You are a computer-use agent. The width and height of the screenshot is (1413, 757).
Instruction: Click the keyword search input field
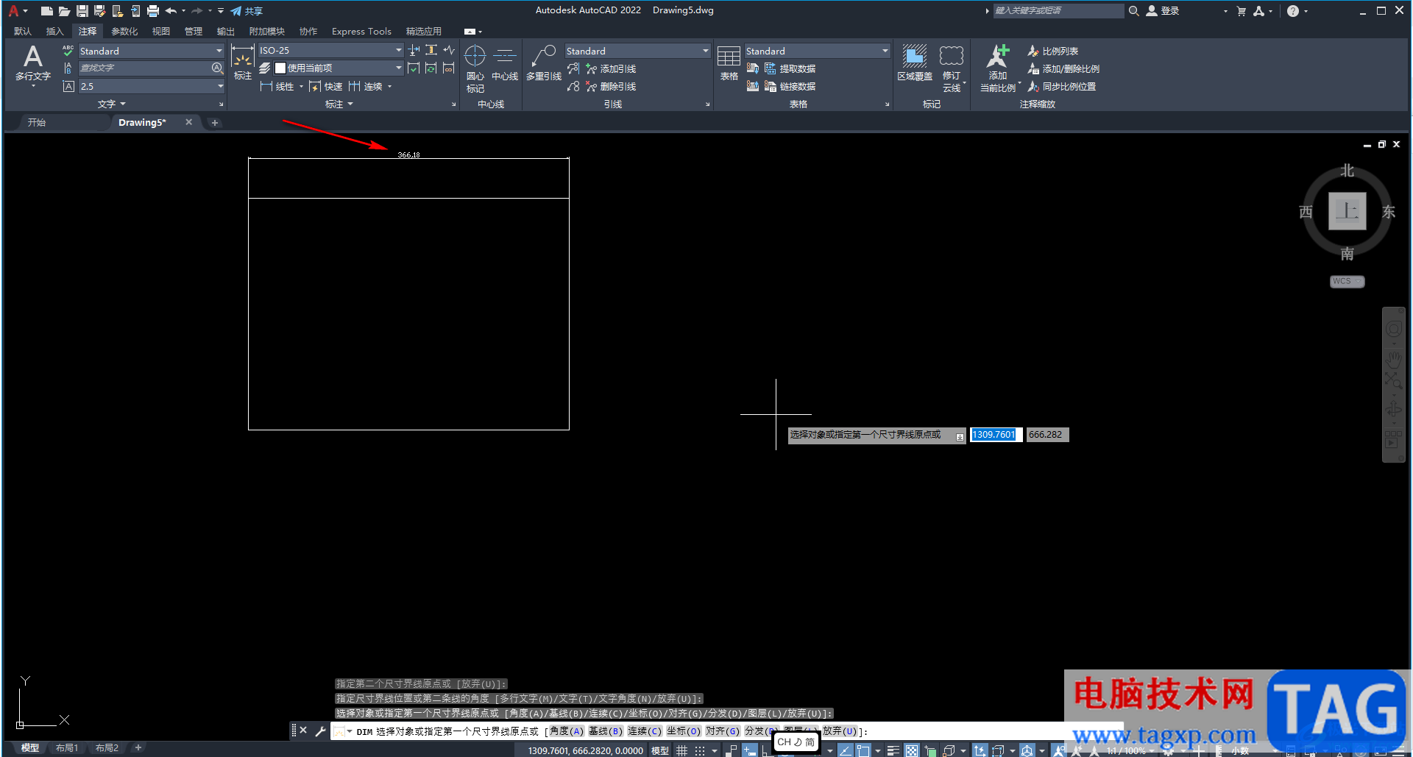(1058, 10)
